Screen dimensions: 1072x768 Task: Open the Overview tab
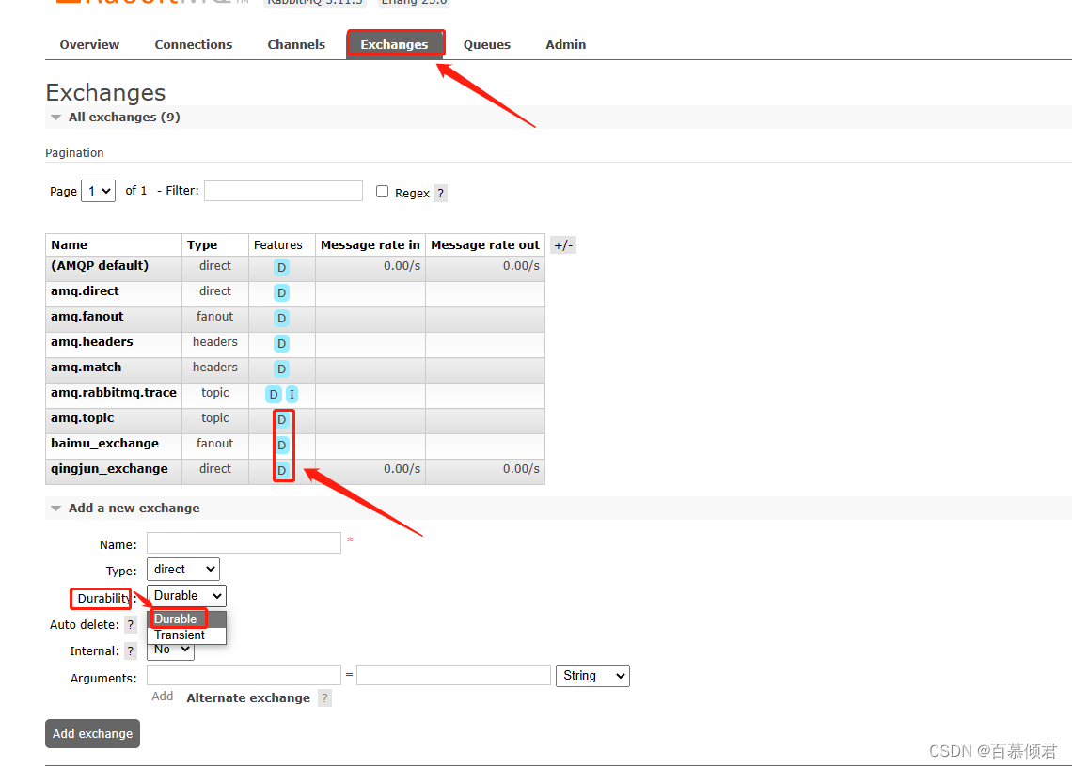click(89, 44)
